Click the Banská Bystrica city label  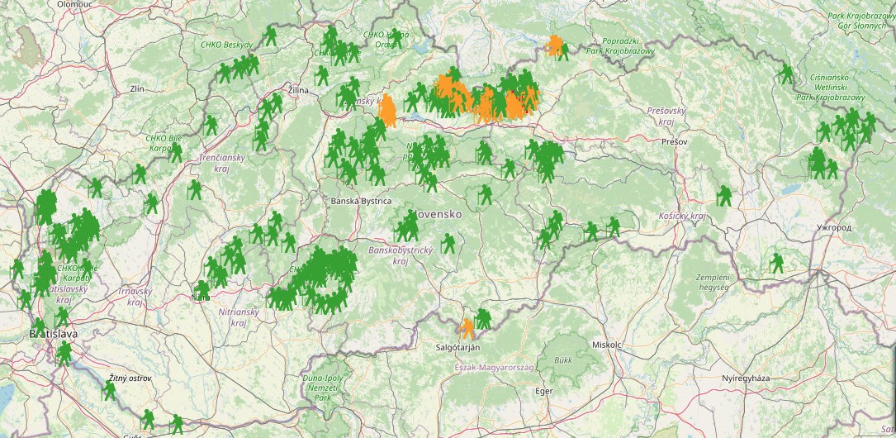tap(360, 201)
